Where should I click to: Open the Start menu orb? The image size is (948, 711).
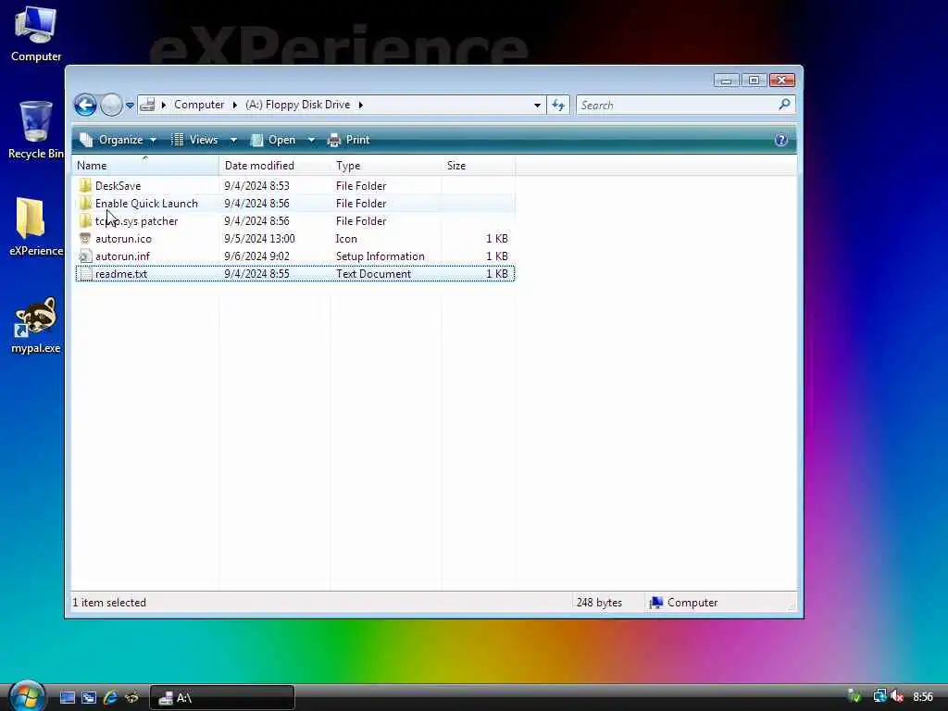(27, 696)
